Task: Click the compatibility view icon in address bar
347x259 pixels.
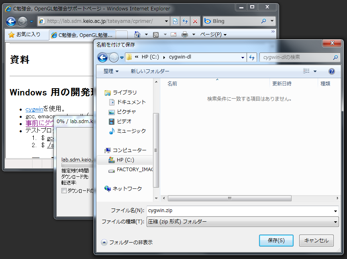Action: (x=176, y=21)
